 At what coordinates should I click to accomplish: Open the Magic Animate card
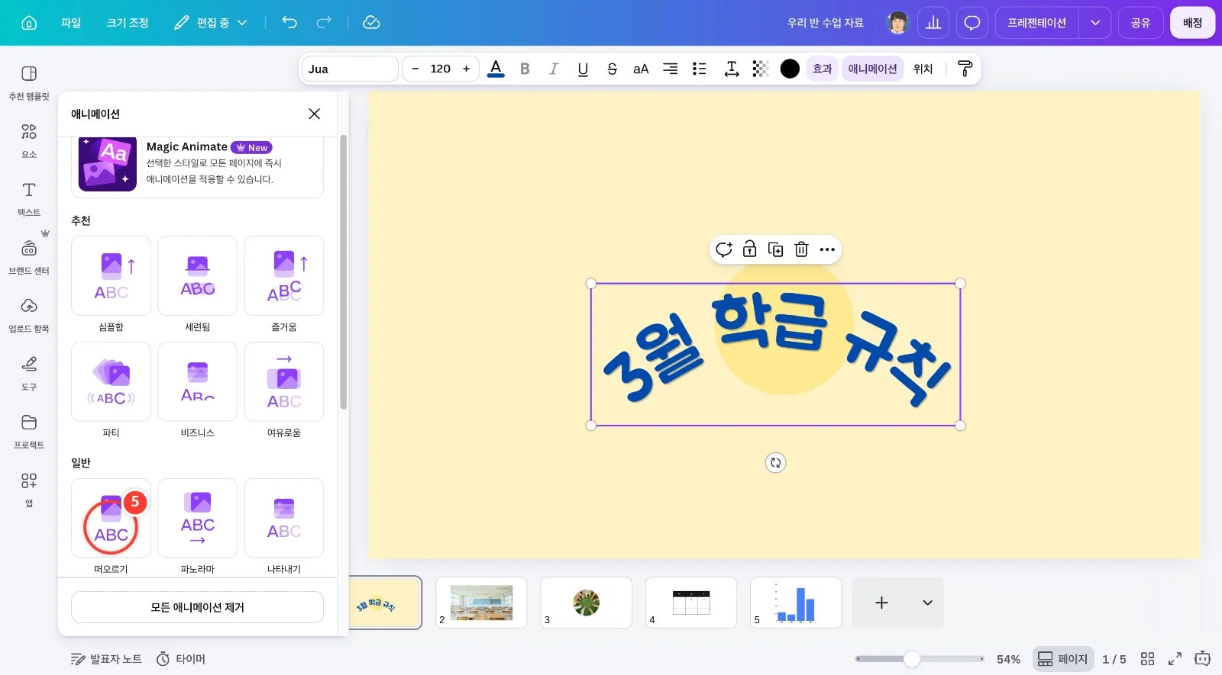[197, 165]
